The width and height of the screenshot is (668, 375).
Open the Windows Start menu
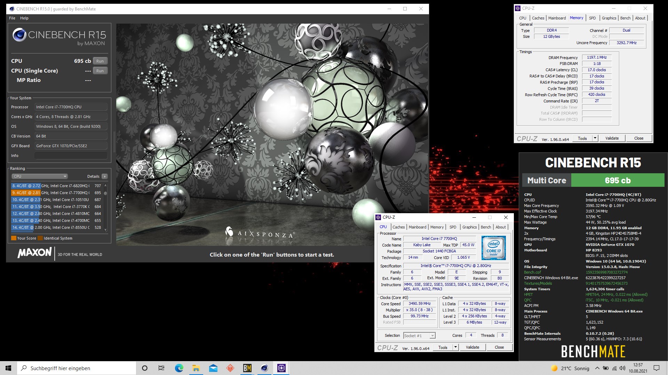click(x=8, y=368)
